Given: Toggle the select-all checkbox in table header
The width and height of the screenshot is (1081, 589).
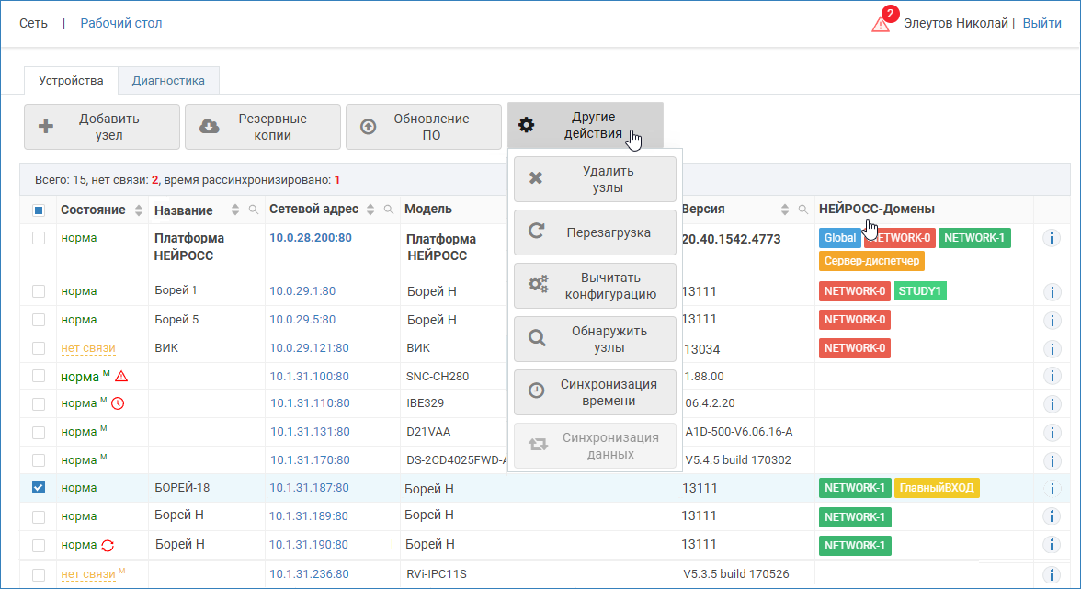Looking at the screenshot, I should coord(39,210).
